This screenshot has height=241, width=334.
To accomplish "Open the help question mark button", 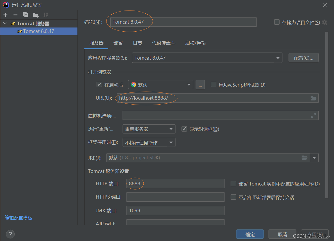I will pyautogui.click(x=10, y=234).
